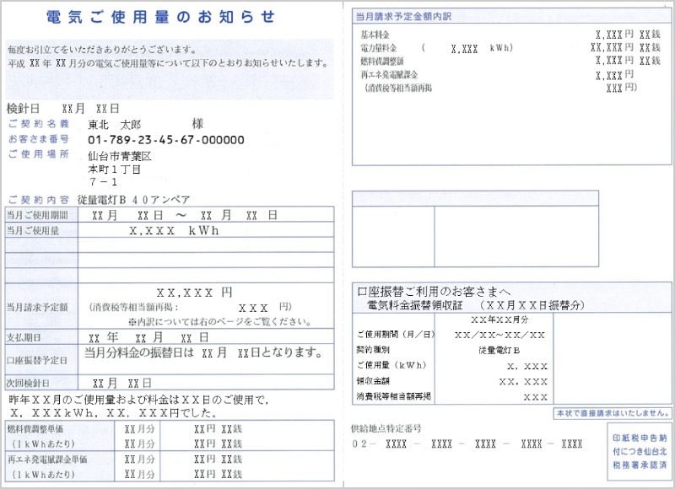
Task: Select the 当月ご使用量 row label
Action: pyautogui.click(x=33, y=230)
